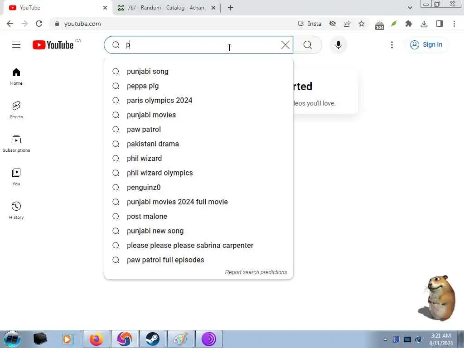Open YouTube settings three-dot menu

point(392,45)
